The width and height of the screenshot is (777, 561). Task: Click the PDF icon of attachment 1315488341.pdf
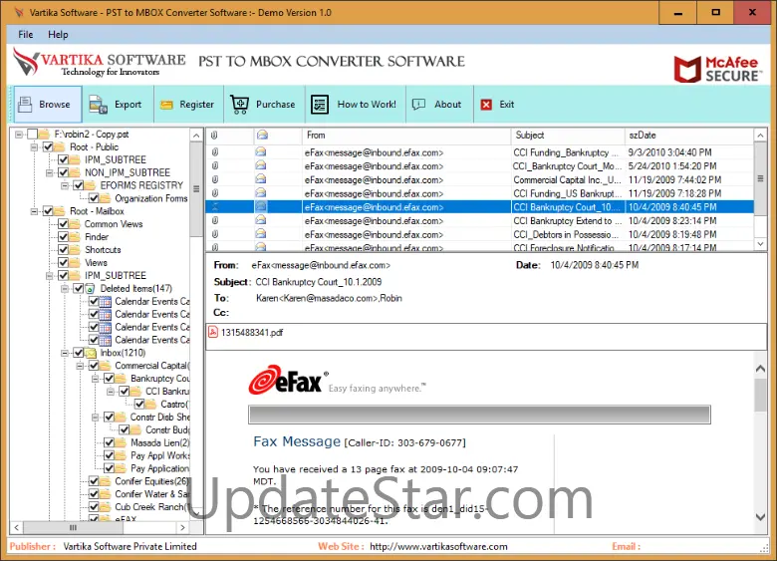[213, 332]
